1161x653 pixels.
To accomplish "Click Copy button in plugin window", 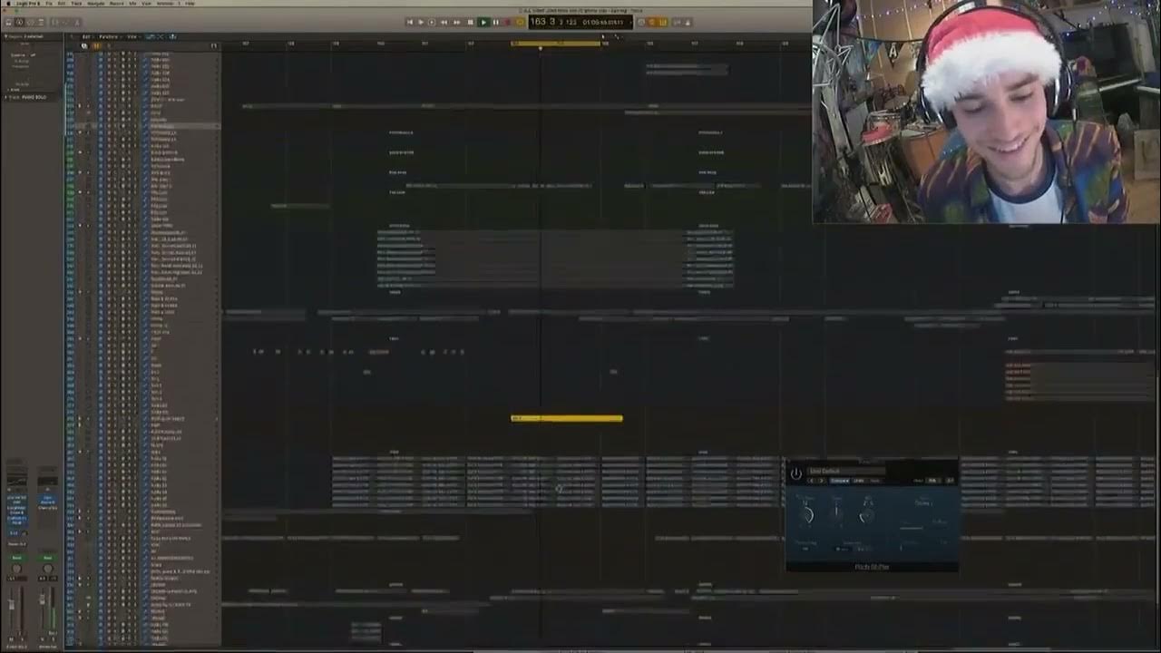I will (859, 481).
